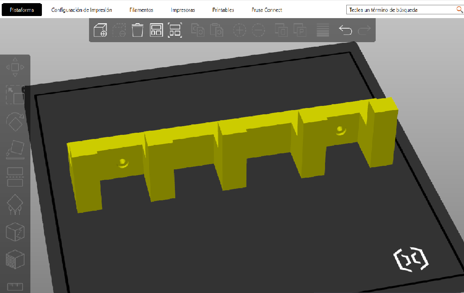Image resolution: width=464 pixels, height=293 pixels.
Task: Click the Split to parts icon
Action: point(300,30)
